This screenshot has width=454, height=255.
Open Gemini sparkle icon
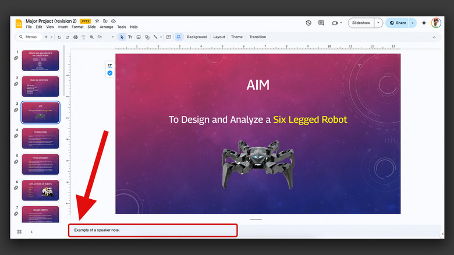pyautogui.click(x=424, y=23)
